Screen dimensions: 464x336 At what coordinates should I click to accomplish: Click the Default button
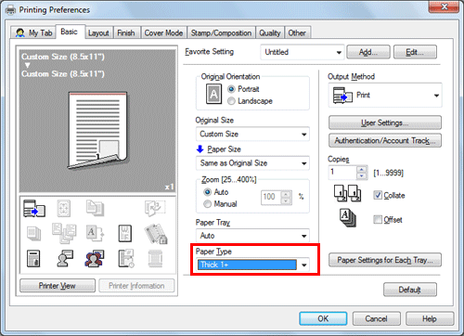(x=410, y=290)
